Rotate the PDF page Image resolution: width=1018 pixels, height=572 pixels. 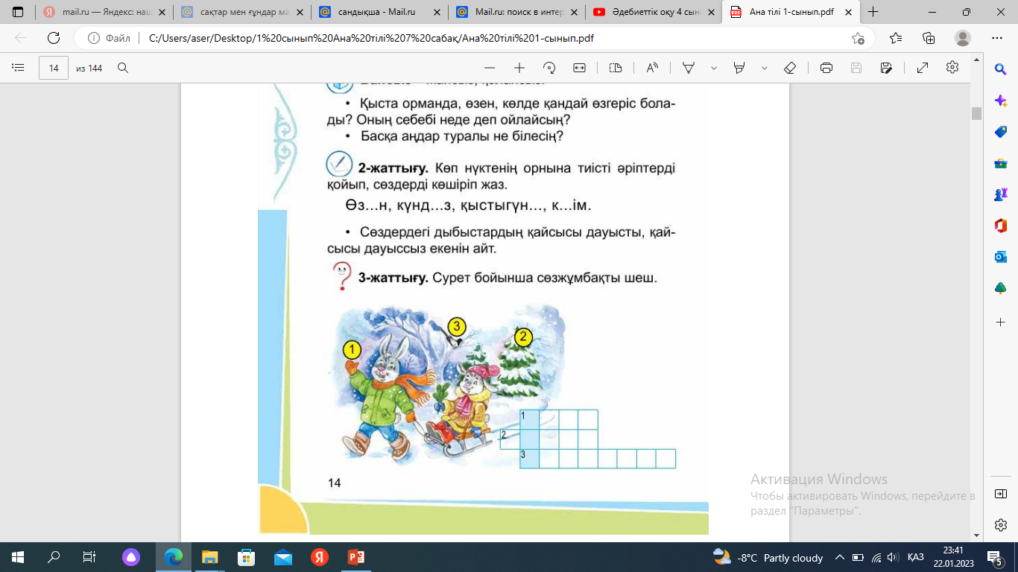point(549,68)
